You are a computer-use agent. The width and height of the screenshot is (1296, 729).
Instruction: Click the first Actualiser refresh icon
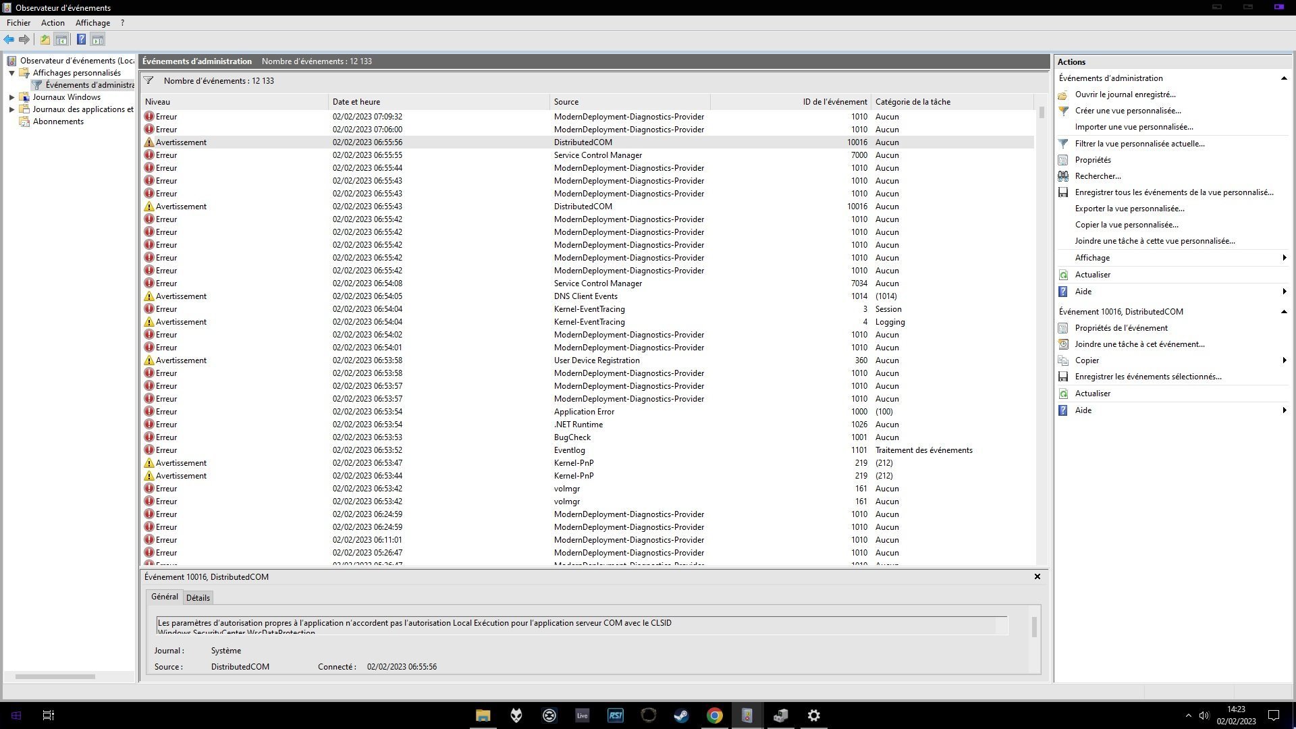[1063, 275]
